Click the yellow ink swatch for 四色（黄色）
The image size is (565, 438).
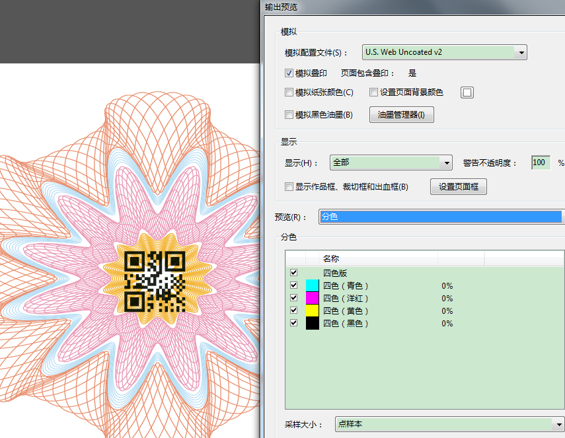point(312,310)
